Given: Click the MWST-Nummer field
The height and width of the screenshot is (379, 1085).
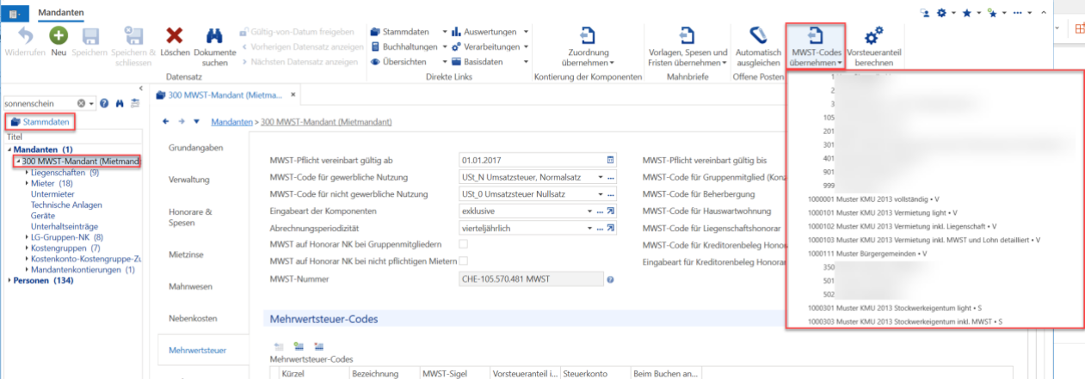Looking at the screenshot, I should [x=531, y=279].
